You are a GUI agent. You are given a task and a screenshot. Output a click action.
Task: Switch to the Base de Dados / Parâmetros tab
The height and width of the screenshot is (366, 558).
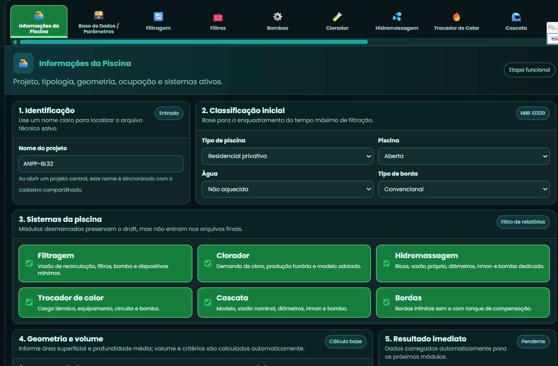point(99,22)
